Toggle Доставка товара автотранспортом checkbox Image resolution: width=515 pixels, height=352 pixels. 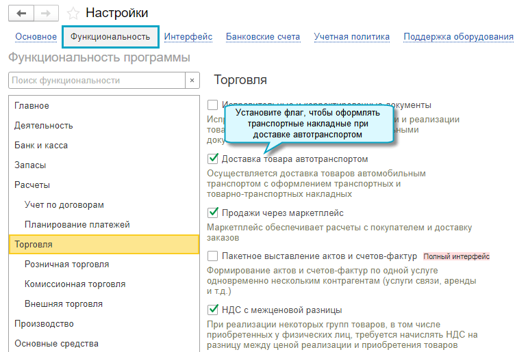point(213,159)
